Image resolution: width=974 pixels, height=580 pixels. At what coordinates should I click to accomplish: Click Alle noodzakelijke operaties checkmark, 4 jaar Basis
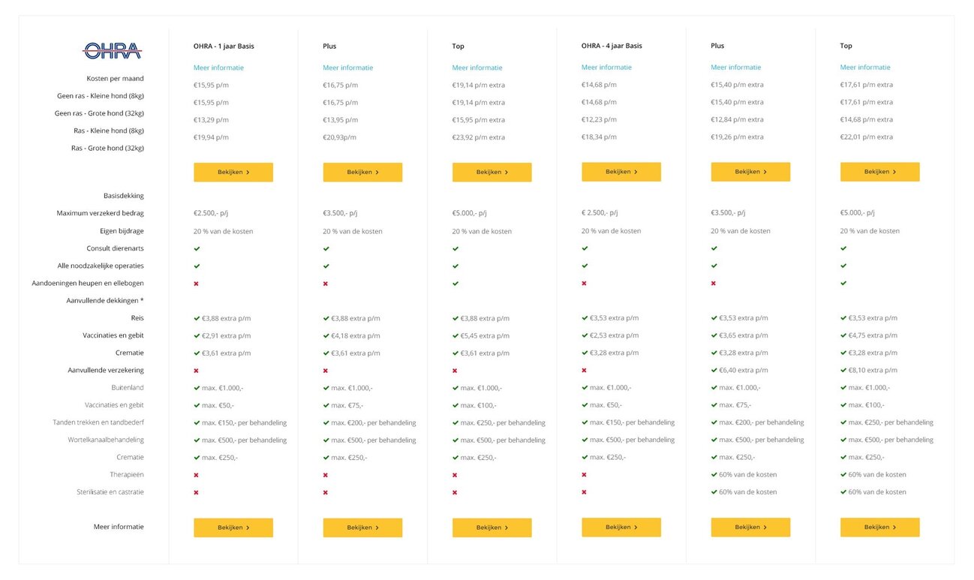coord(585,266)
